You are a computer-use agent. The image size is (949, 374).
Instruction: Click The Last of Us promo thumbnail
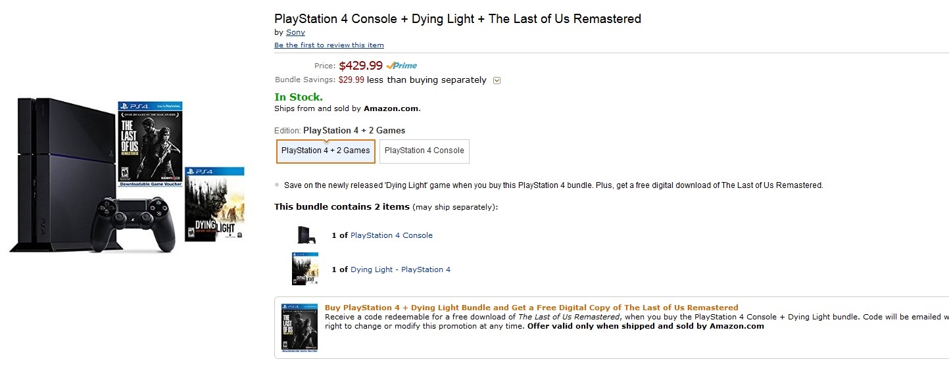pos(299,328)
